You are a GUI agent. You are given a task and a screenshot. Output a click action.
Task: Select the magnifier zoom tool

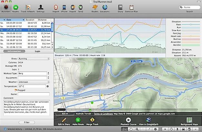pos(137,129)
